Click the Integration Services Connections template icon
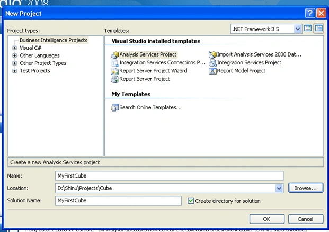Image resolution: width=329 pixels, height=232 pixels. (x=115, y=63)
